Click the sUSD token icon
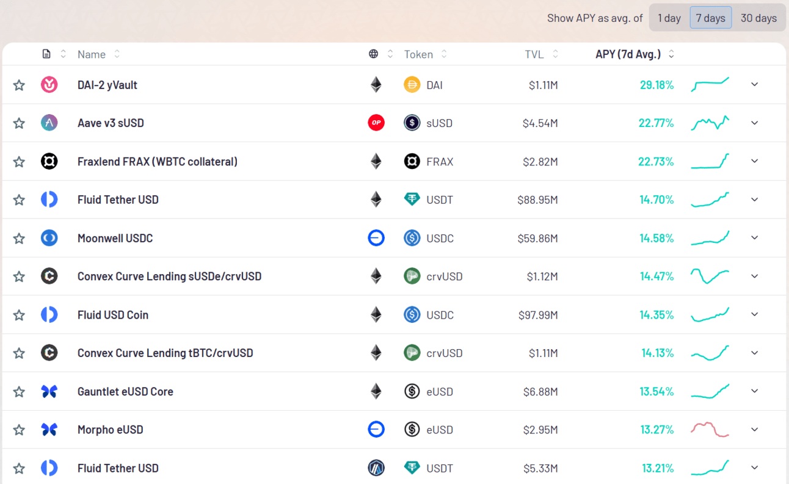The height and width of the screenshot is (484, 789). [x=412, y=123]
